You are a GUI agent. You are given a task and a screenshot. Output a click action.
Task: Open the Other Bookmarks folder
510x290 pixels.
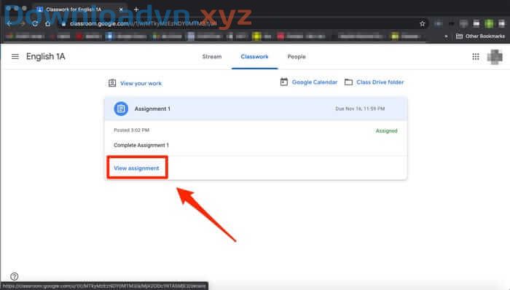(480, 36)
